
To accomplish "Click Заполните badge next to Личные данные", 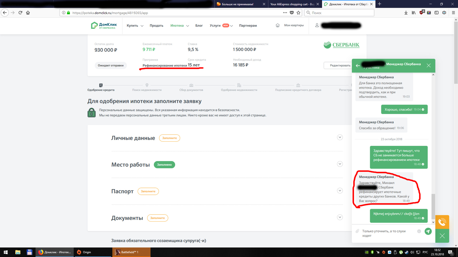I will pyautogui.click(x=169, y=138).
